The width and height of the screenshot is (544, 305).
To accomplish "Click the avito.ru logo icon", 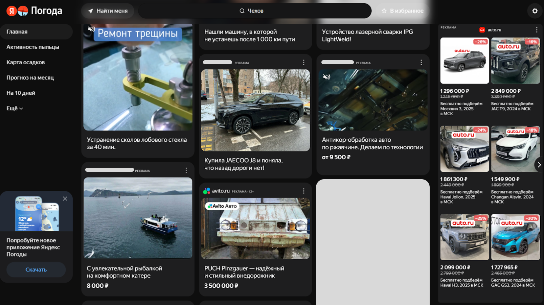I will click(206, 191).
